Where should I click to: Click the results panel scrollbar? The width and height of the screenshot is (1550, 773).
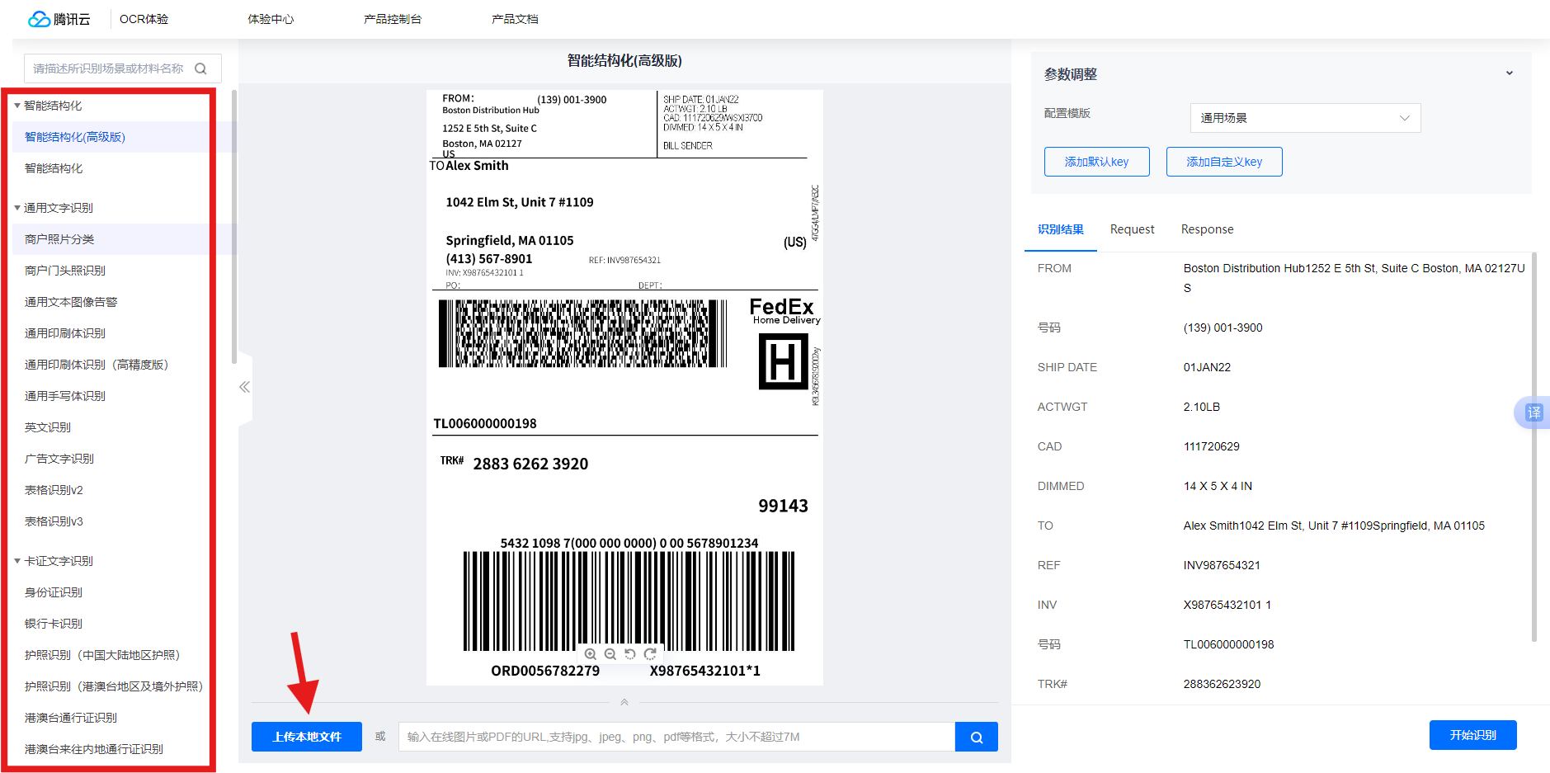tap(1534, 445)
